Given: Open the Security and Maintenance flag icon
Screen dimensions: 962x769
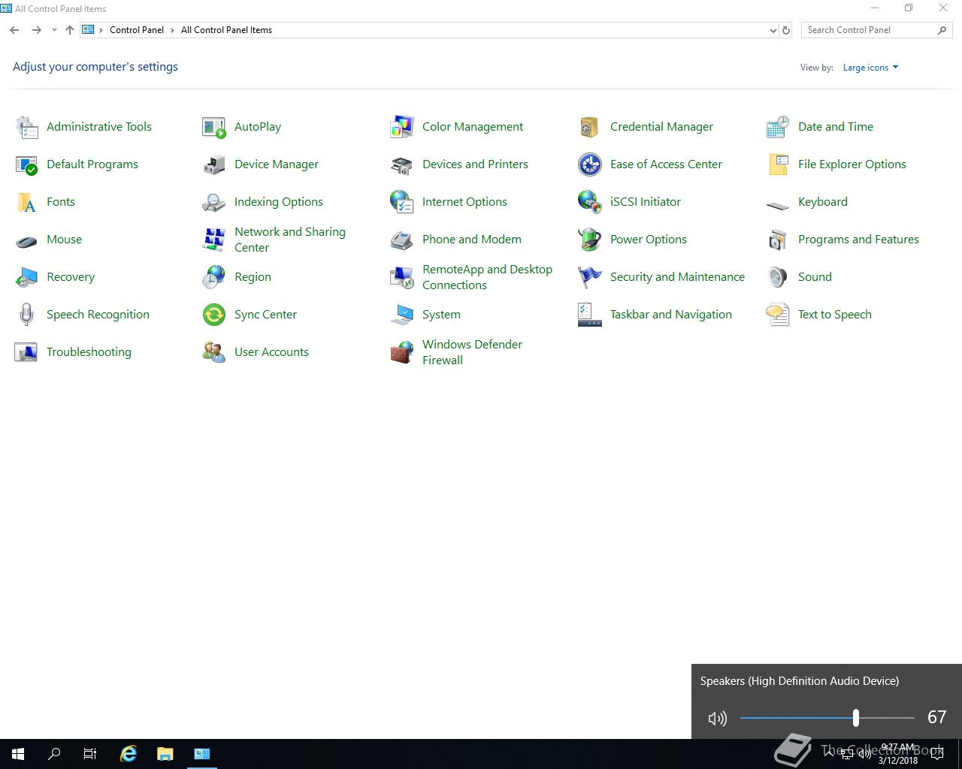Looking at the screenshot, I should coord(590,277).
